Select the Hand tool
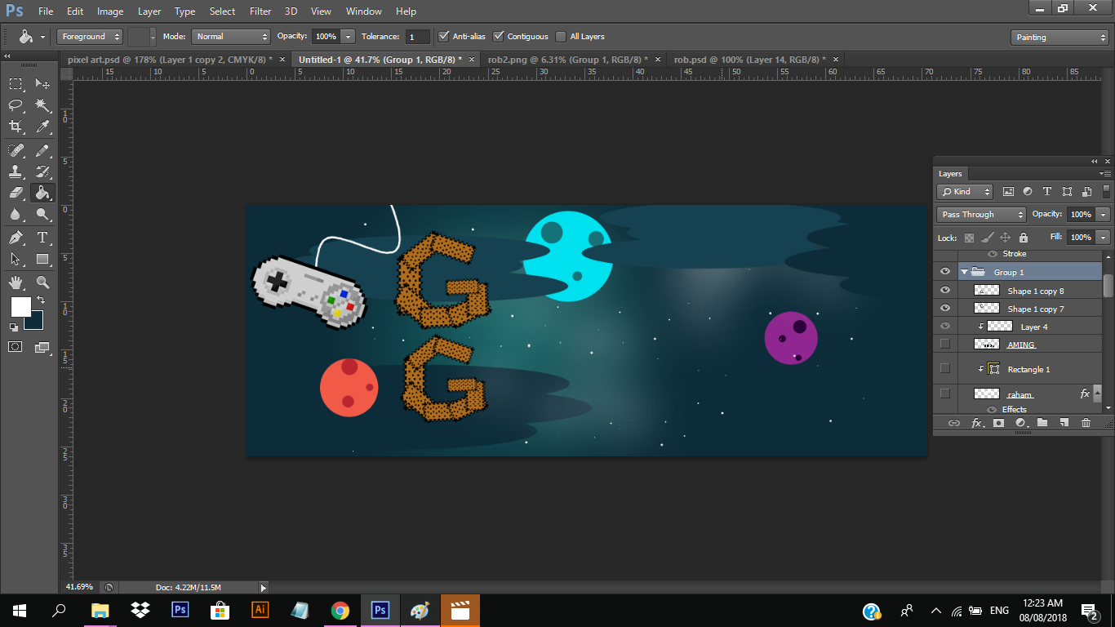The height and width of the screenshot is (627, 1115). tap(16, 282)
